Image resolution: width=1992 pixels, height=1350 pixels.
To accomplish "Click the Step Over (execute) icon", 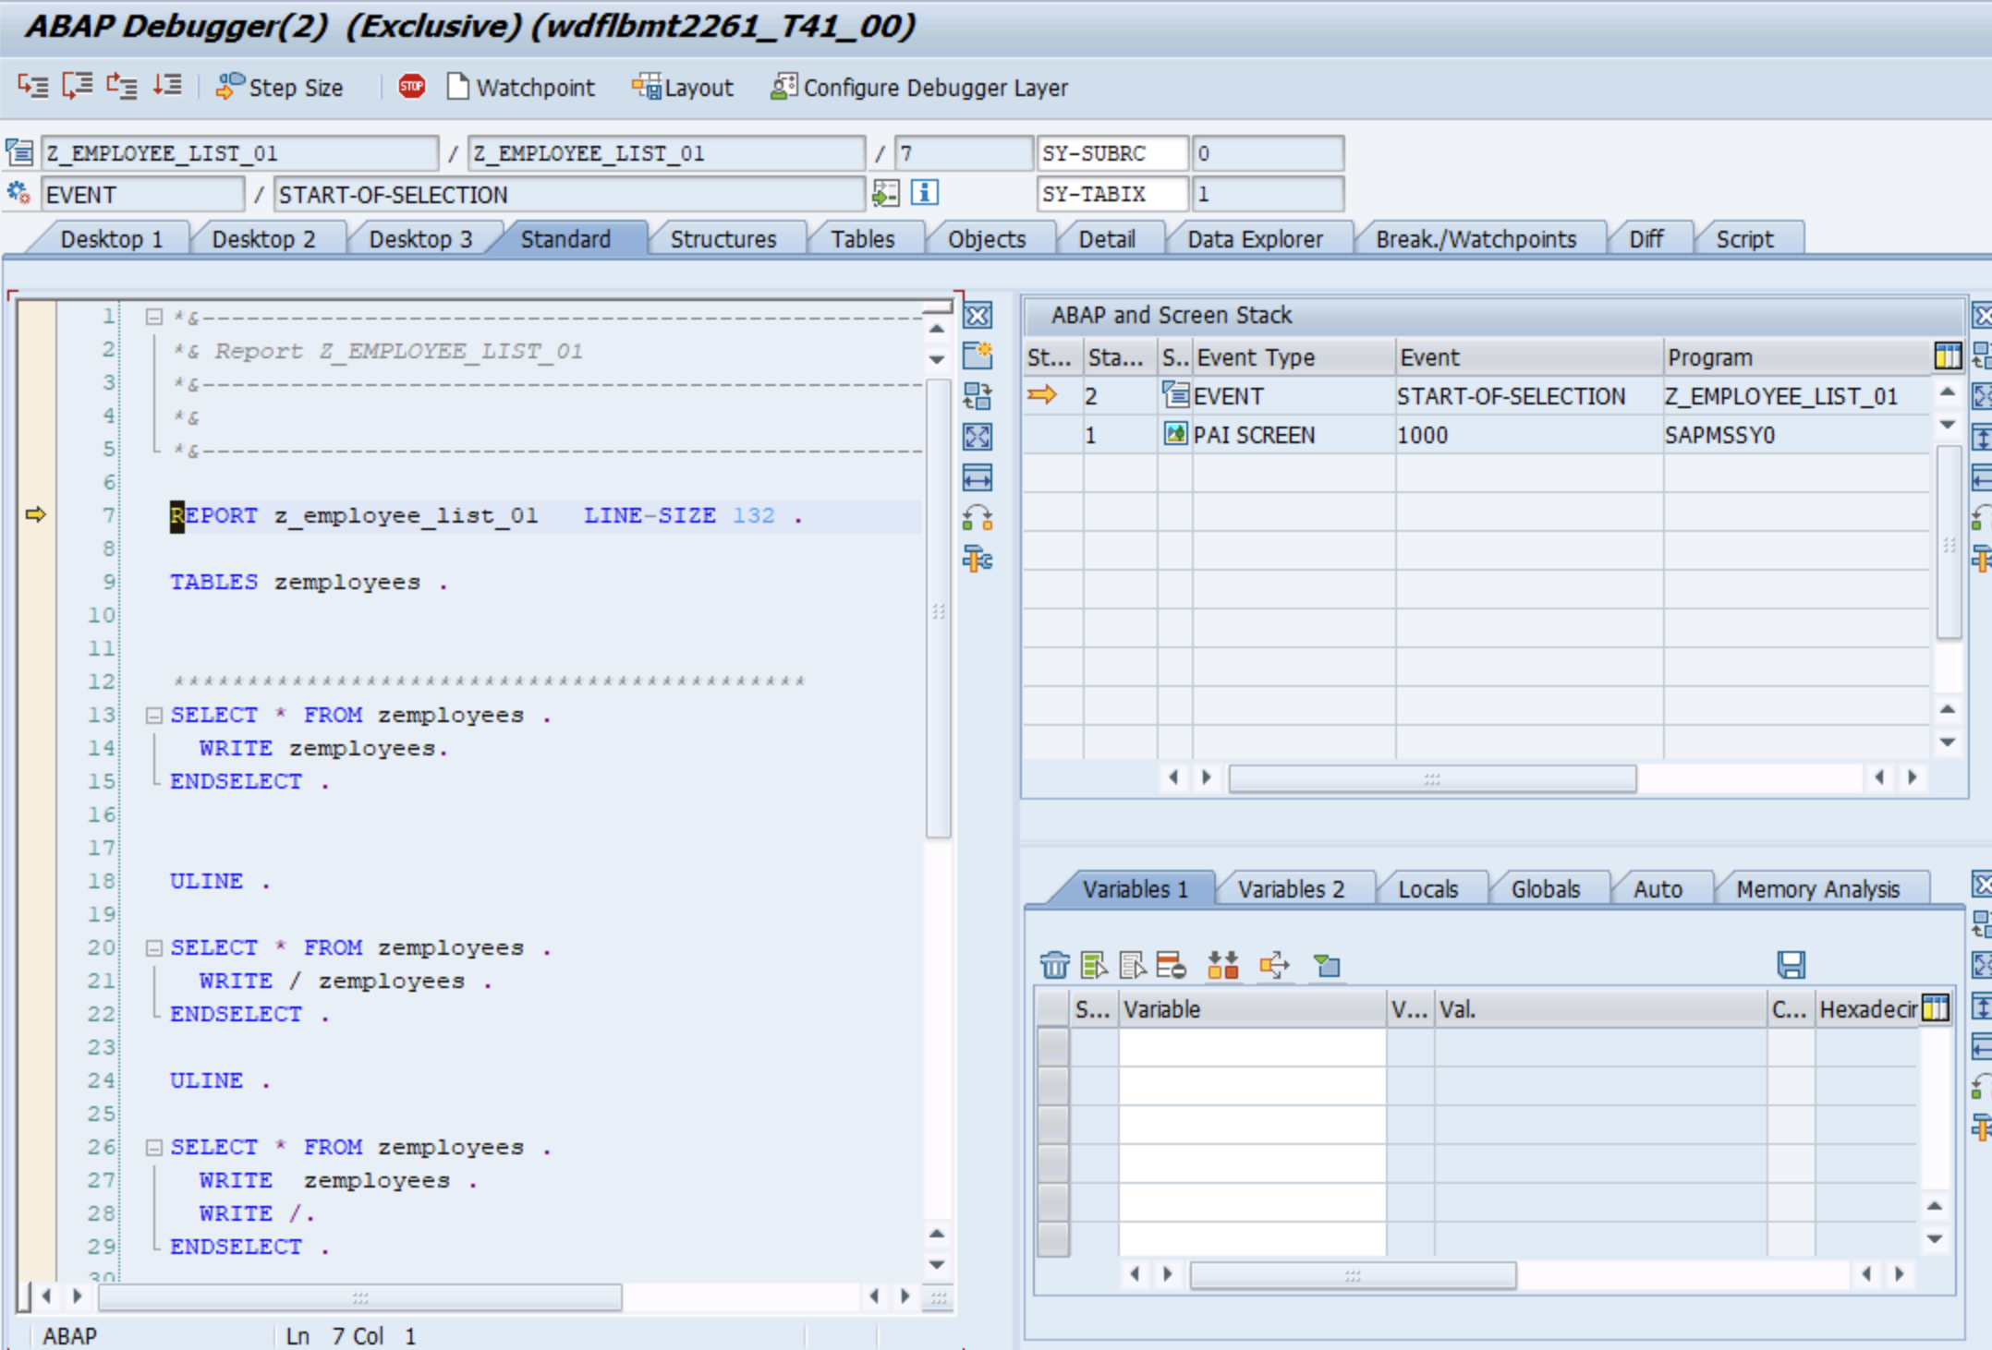I will tap(78, 86).
